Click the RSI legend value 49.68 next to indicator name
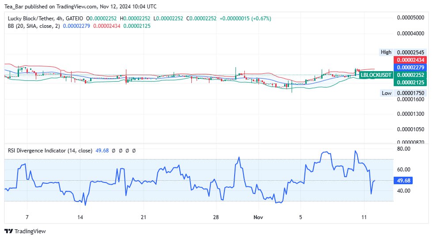Image resolution: width=433 pixels, height=239 pixels. [102, 151]
